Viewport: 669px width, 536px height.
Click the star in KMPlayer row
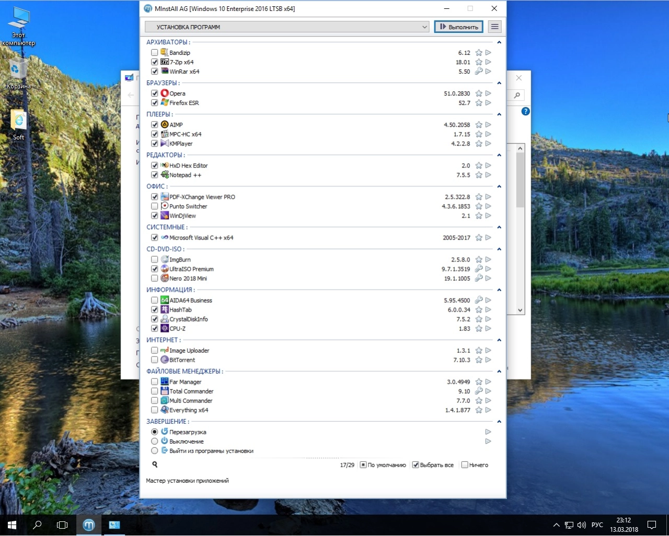(x=479, y=144)
